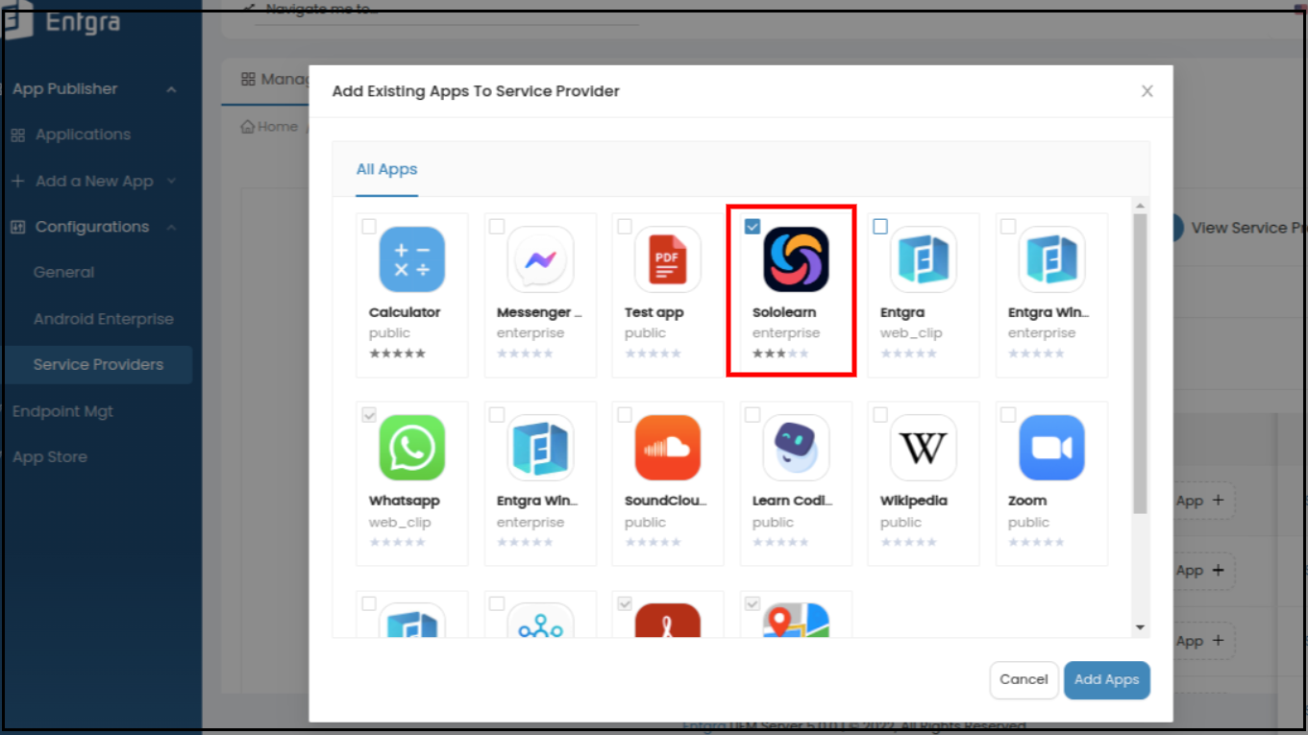The width and height of the screenshot is (1308, 735).
Task: Close the Add Existing Apps dialog
Action: coord(1147,91)
